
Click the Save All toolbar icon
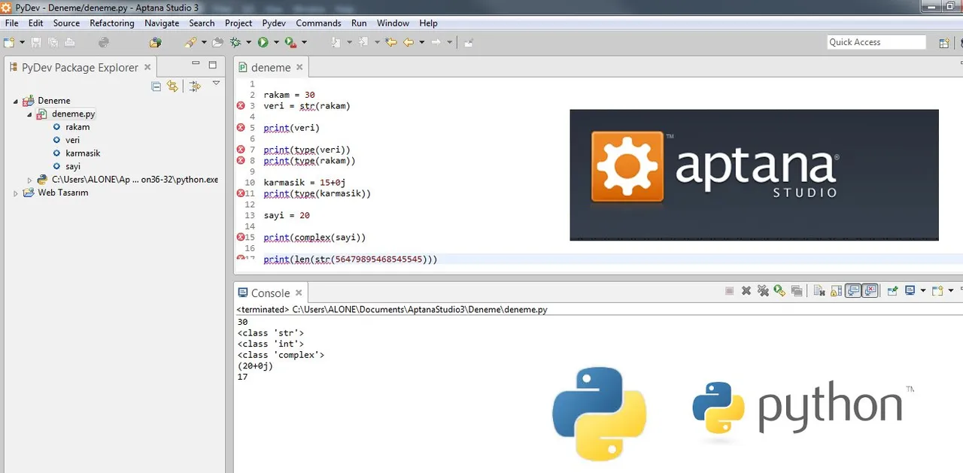click(x=53, y=42)
